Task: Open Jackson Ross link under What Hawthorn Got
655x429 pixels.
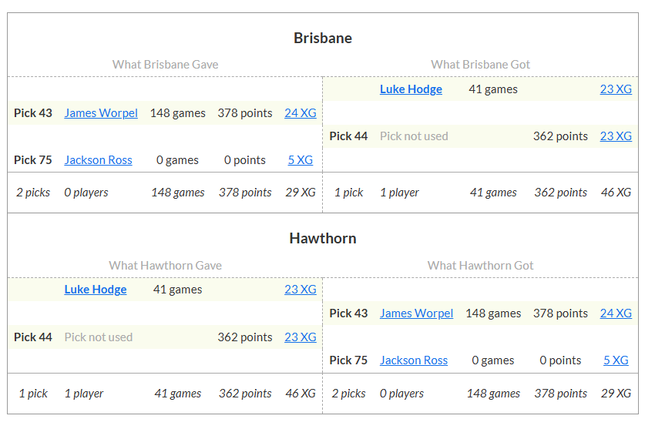Action: click(x=414, y=360)
